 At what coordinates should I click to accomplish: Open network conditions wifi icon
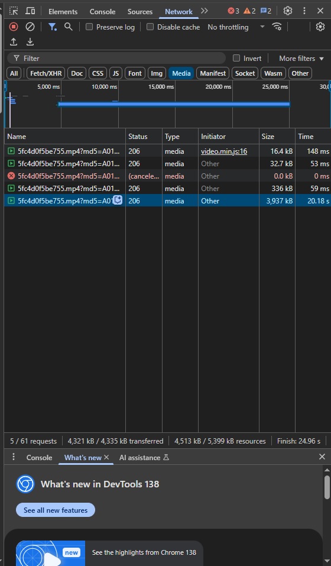tap(277, 27)
